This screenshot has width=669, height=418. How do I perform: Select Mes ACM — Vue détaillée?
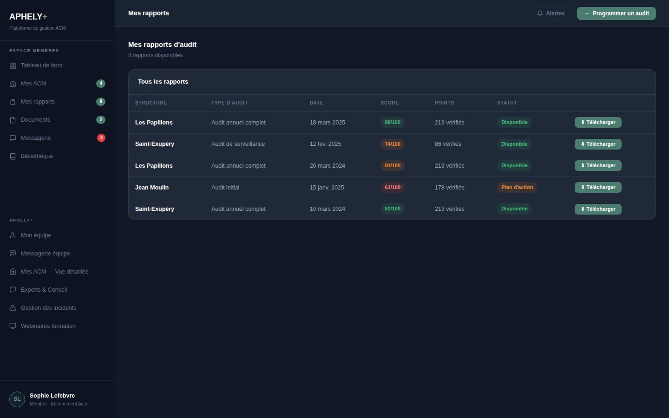[x=54, y=272]
